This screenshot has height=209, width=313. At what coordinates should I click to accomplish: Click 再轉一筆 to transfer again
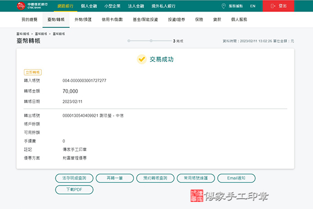point(115,178)
